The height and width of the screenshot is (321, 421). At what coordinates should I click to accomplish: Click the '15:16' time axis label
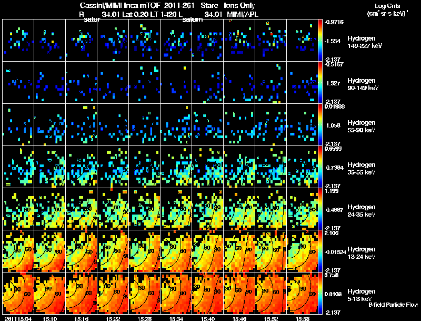pyautogui.click(x=82, y=319)
